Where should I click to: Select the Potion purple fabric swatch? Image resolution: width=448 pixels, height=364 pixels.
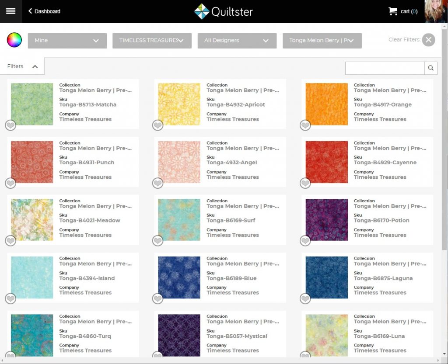[326, 220]
